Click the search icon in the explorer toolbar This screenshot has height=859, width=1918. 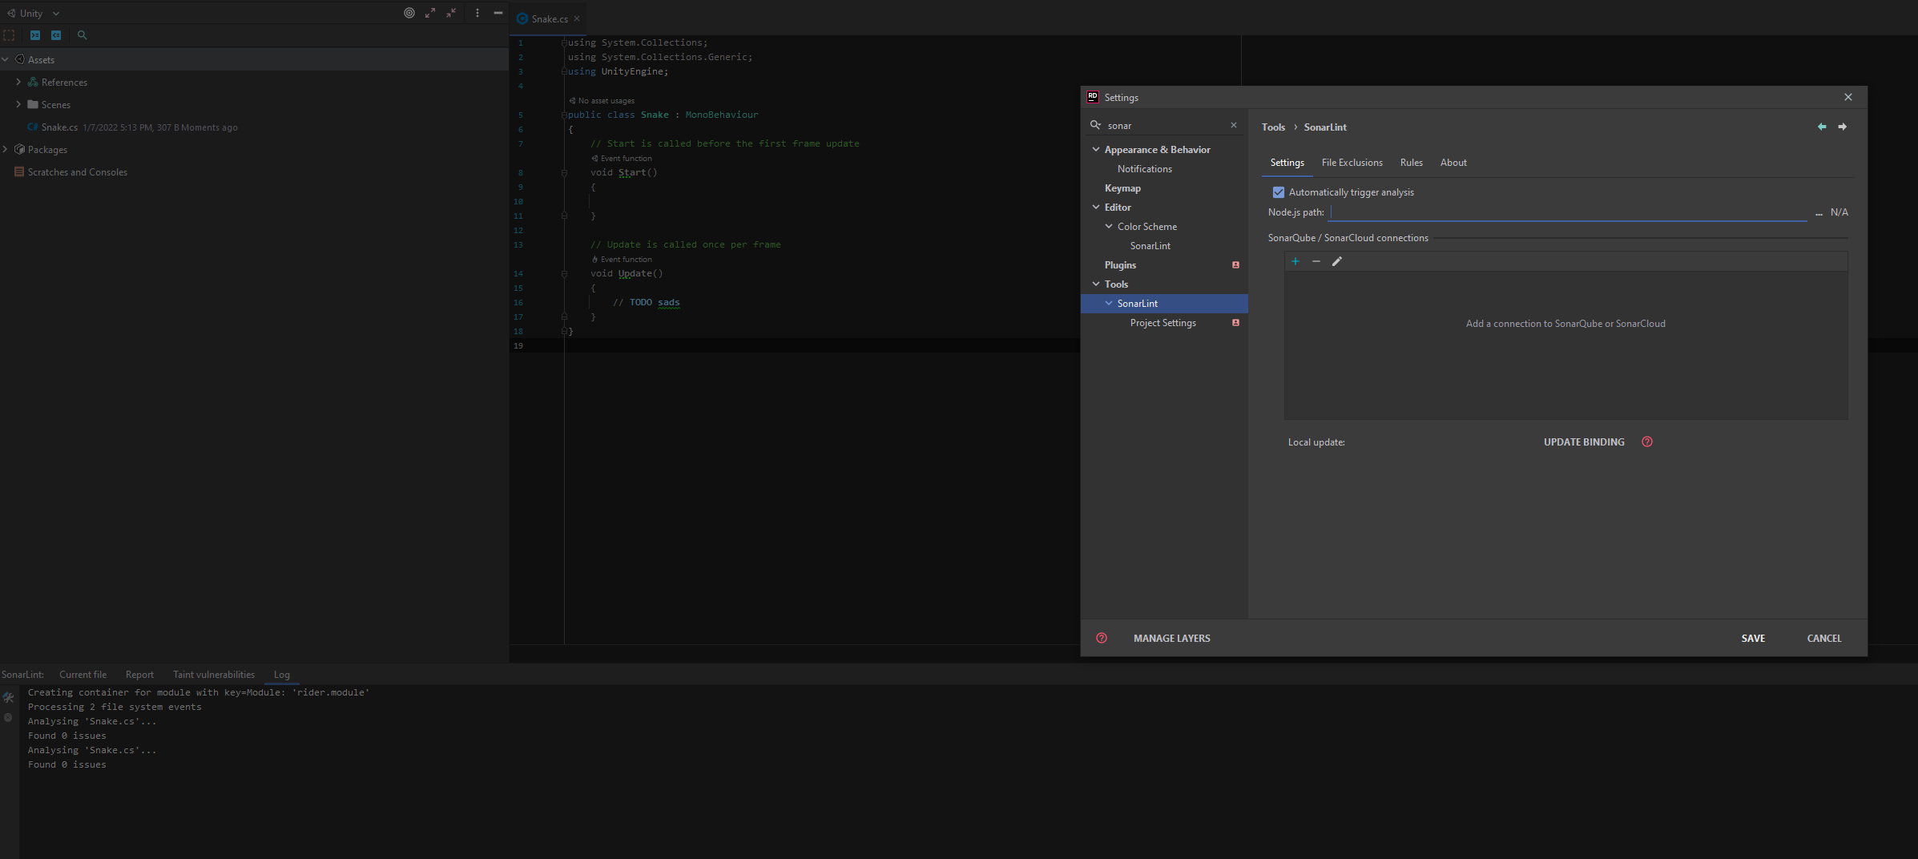coord(82,35)
